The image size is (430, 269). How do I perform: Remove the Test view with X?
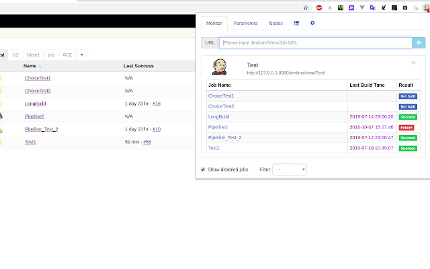point(413,63)
